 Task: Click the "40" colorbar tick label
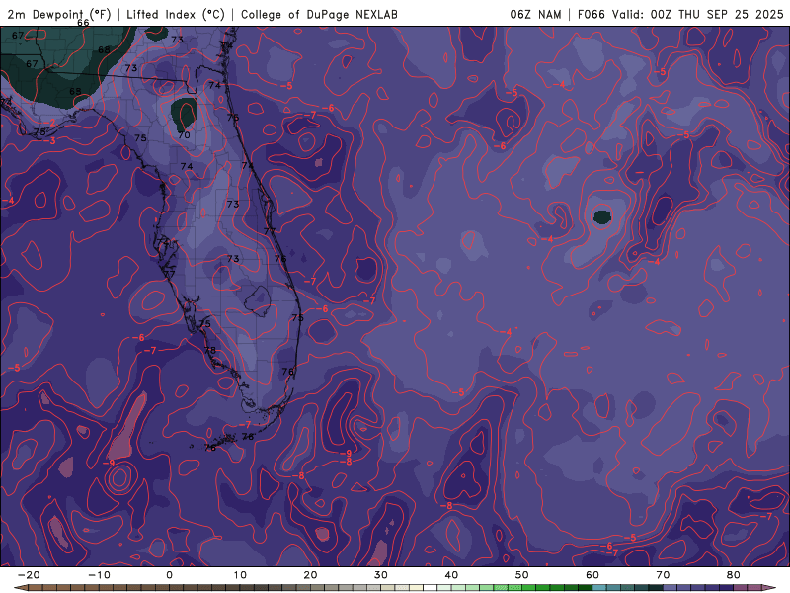click(451, 575)
